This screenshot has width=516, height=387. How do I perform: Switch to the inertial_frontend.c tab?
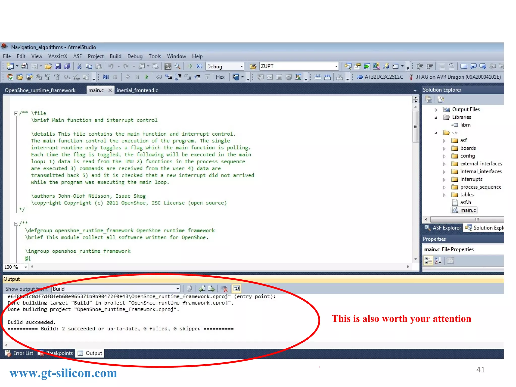(137, 90)
